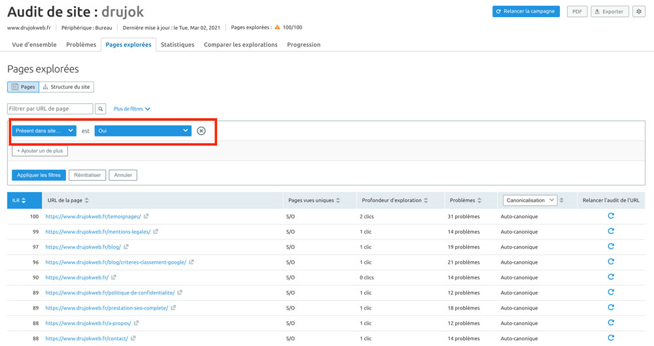Click '0 clics' depth cell

(x=367, y=277)
